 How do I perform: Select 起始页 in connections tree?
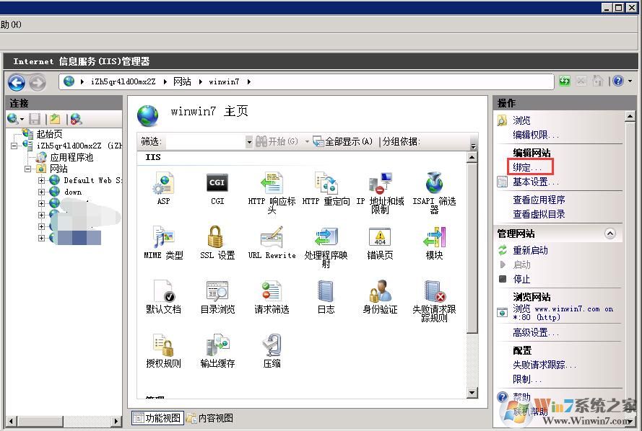[50, 134]
